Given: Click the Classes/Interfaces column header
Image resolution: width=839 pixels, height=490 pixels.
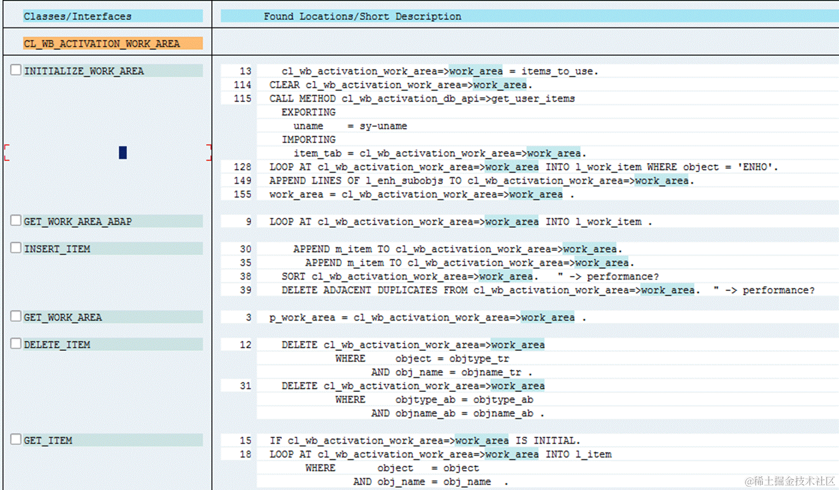Looking at the screenshot, I should tap(113, 16).
